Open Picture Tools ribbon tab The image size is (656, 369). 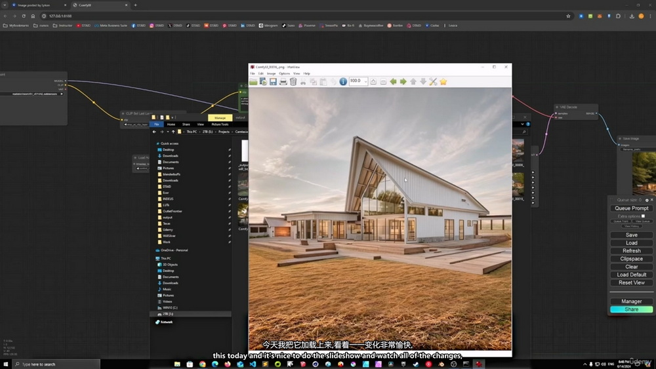[x=220, y=124]
